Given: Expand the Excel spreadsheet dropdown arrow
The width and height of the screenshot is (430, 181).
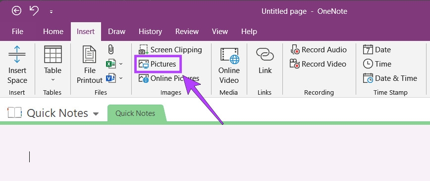Looking at the screenshot, I should pyautogui.click(x=121, y=64).
